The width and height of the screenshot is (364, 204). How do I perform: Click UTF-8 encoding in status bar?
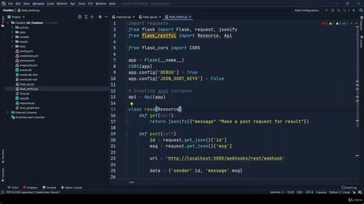click(x=309, y=192)
